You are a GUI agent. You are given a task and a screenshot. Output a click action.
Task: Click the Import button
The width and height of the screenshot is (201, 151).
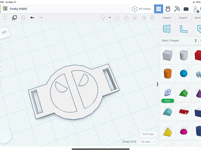coord(167,18)
